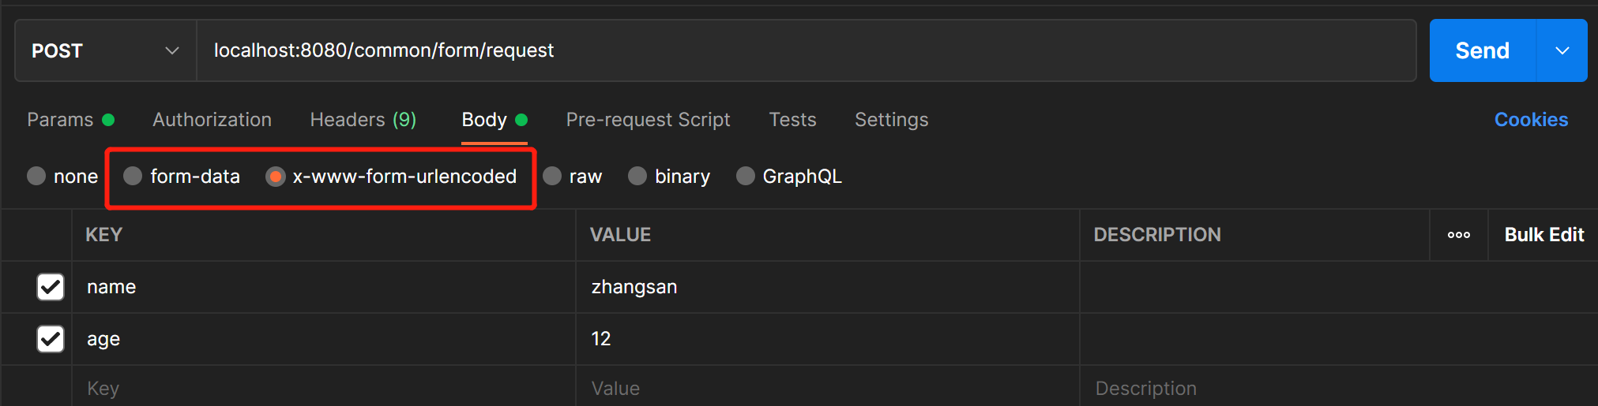
Task: Click the Send button
Action: click(1482, 51)
